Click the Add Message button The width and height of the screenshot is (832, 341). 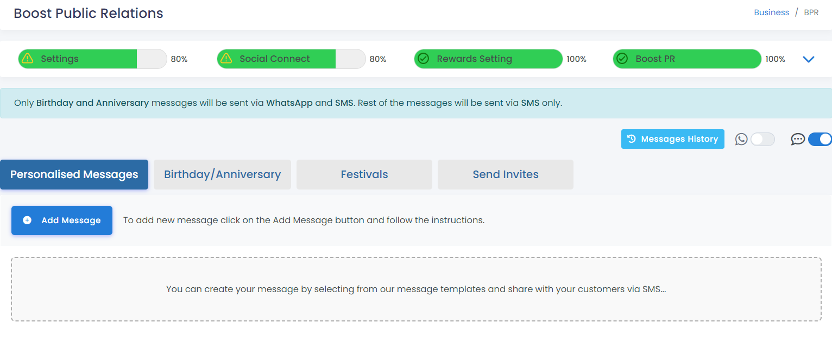point(62,220)
